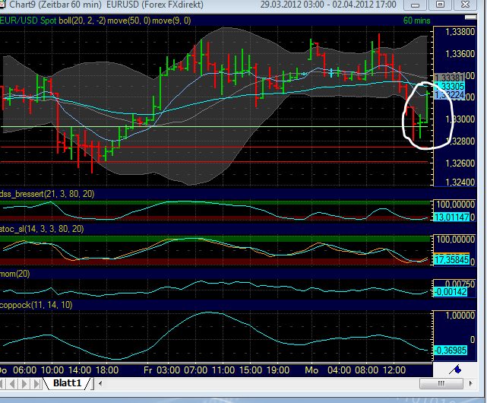Click the 1,33600 price axis label
This screenshot has height=403, width=487.
pyautogui.click(x=460, y=54)
